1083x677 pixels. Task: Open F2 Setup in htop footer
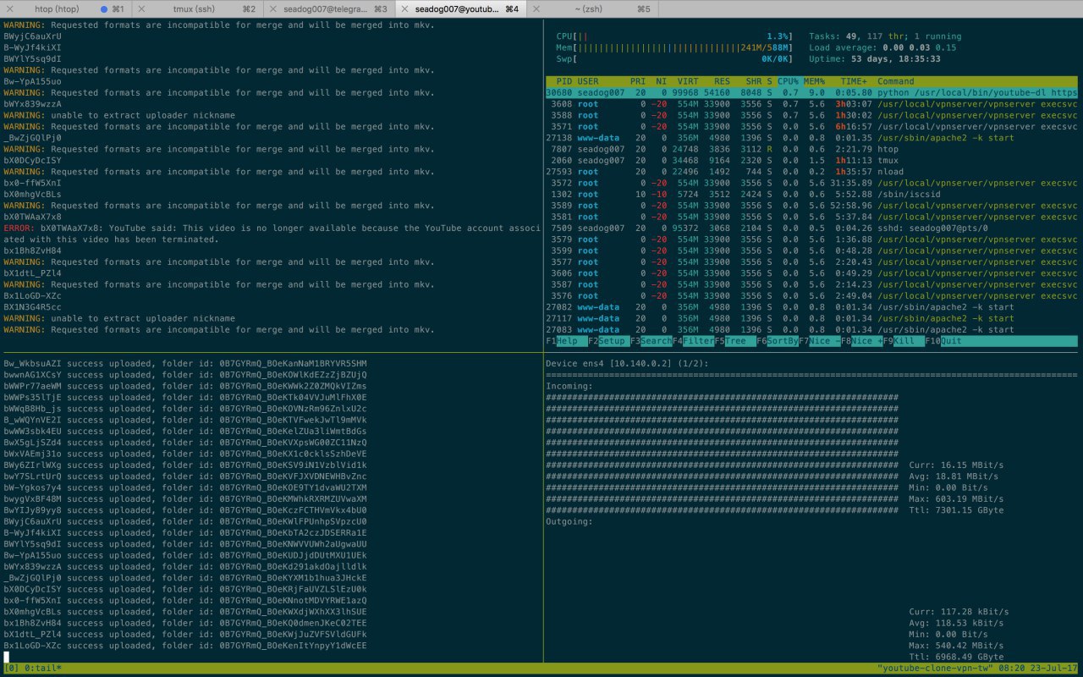(608, 341)
